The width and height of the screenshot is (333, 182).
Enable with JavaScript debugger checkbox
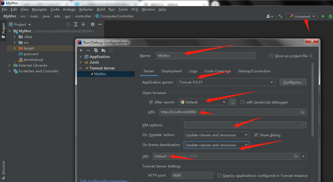point(243,102)
